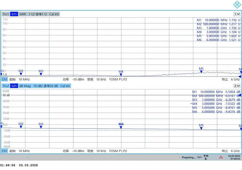Click M1 -5.5454 dB readout
The image size is (242, 170).
216,92
